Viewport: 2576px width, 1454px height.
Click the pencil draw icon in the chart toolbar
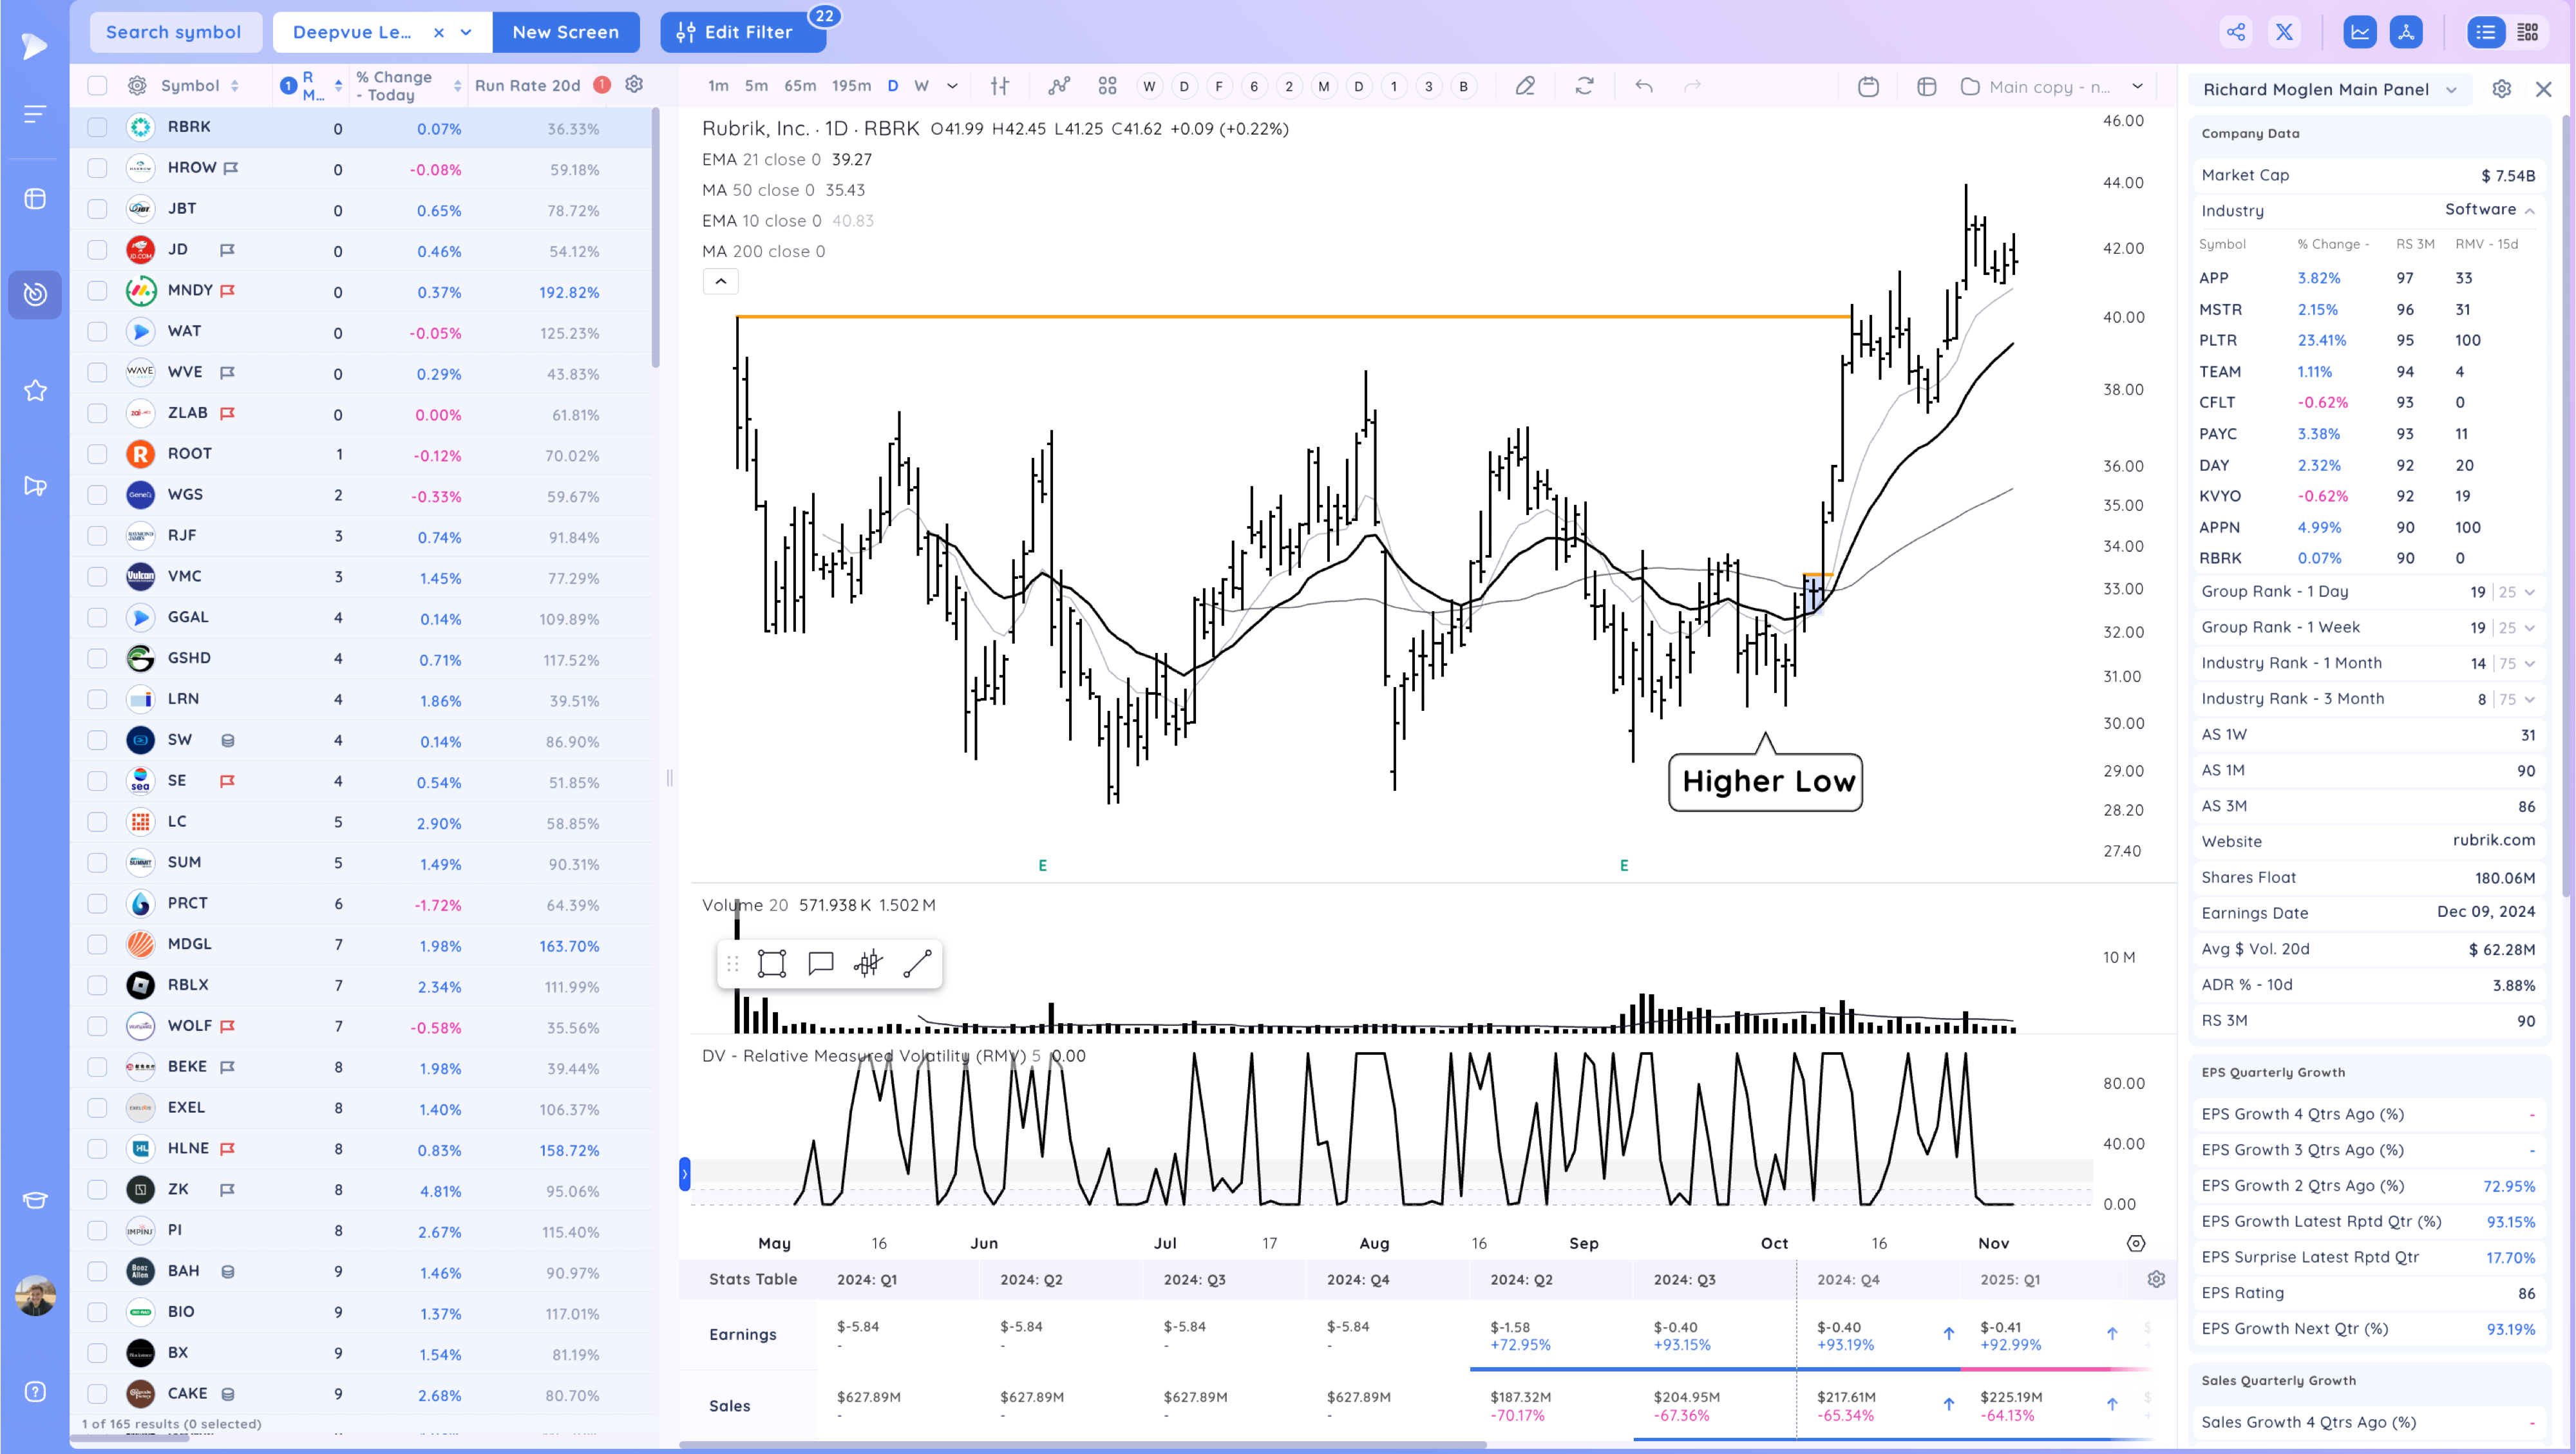point(1524,86)
